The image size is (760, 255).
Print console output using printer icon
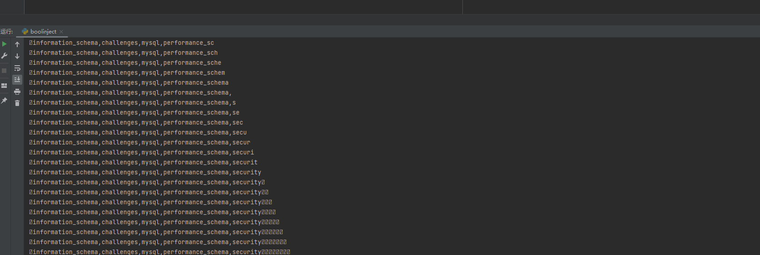tap(17, 91)
